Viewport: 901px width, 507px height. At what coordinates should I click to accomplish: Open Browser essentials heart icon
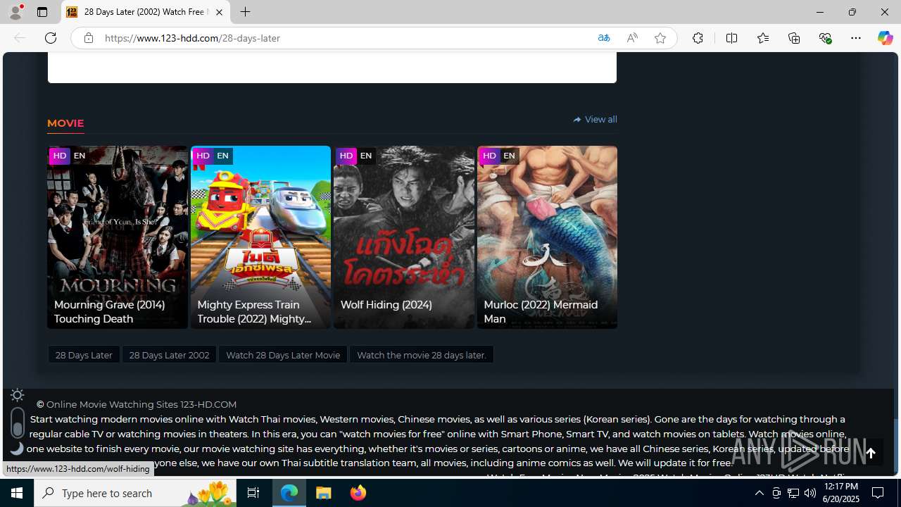click(x=825, y=38)
